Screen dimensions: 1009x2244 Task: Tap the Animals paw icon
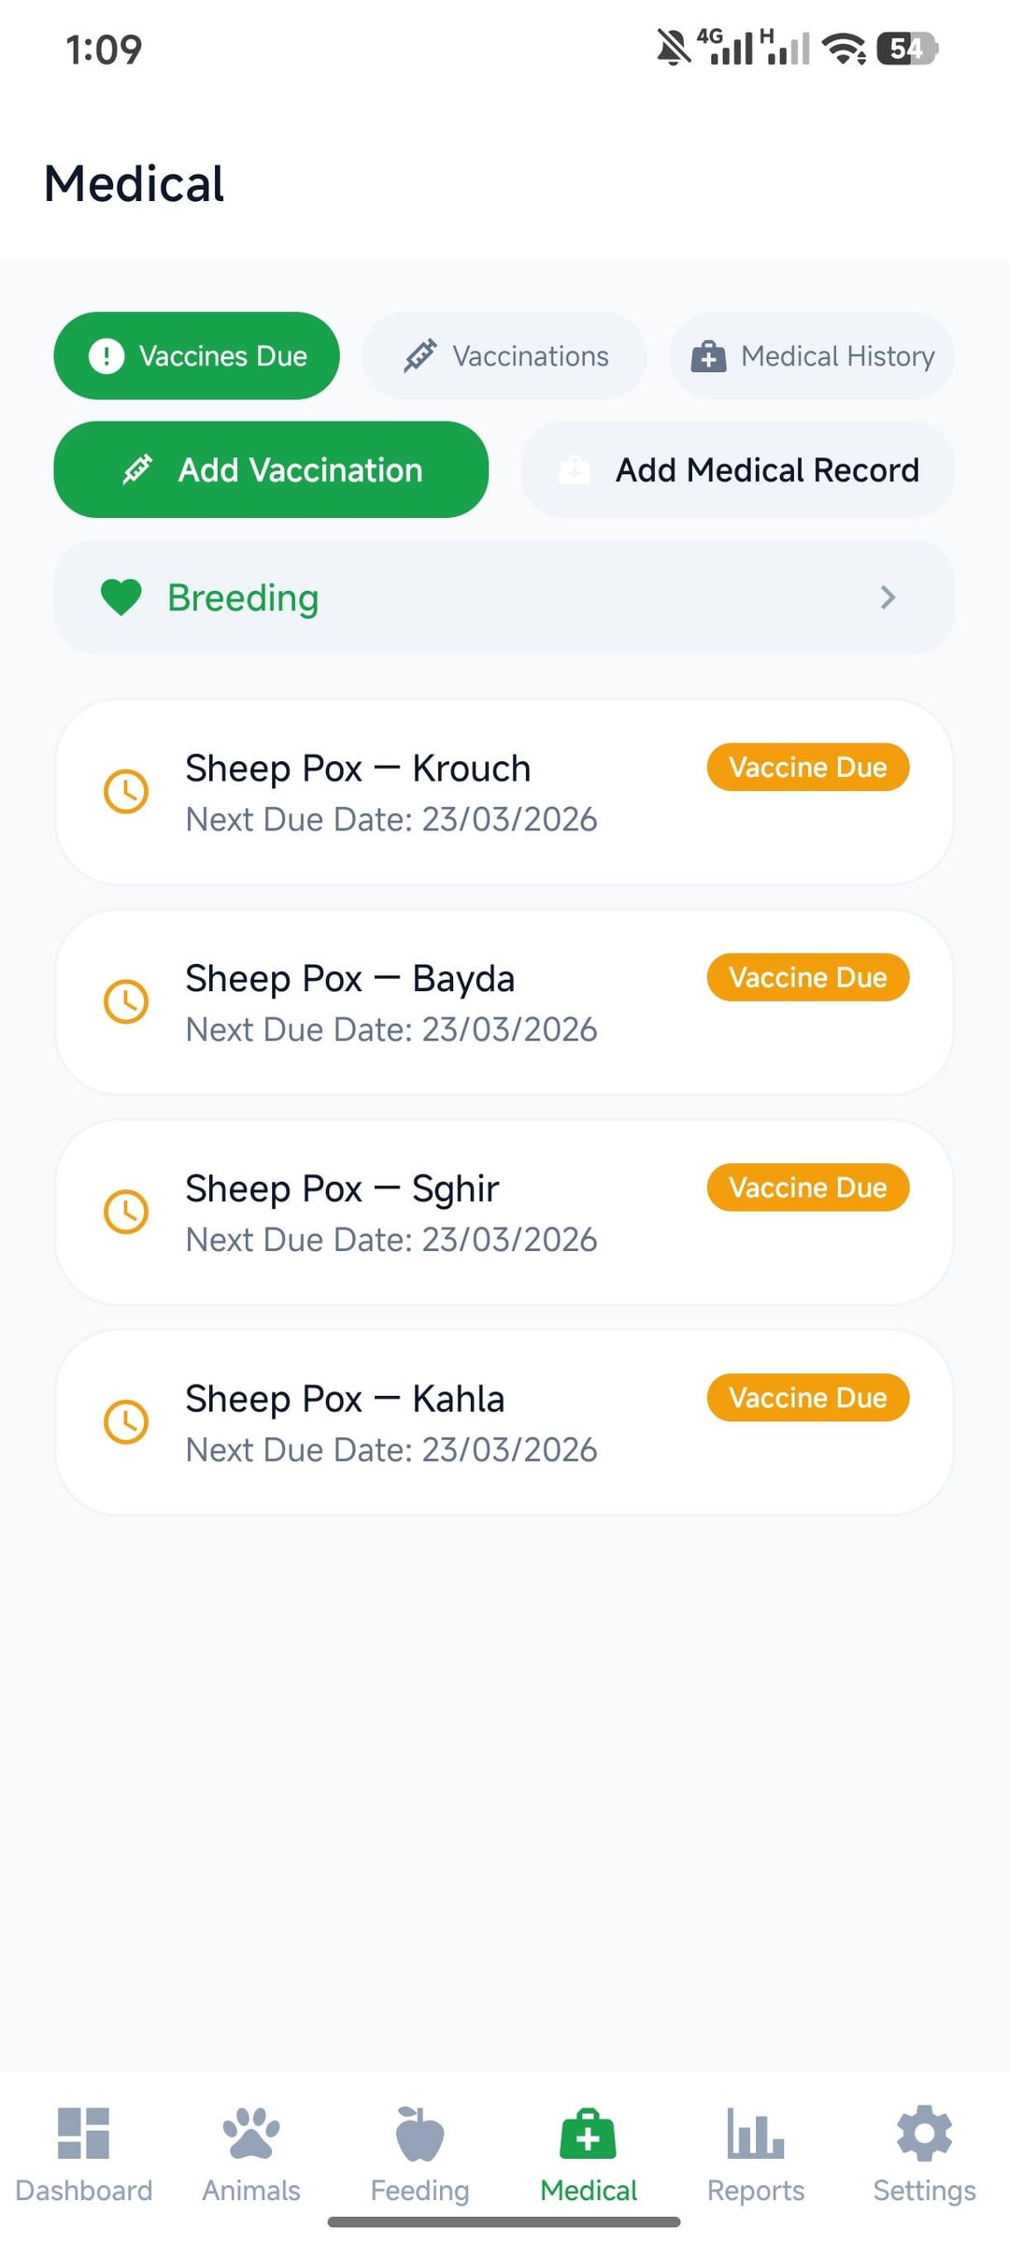251,2133
